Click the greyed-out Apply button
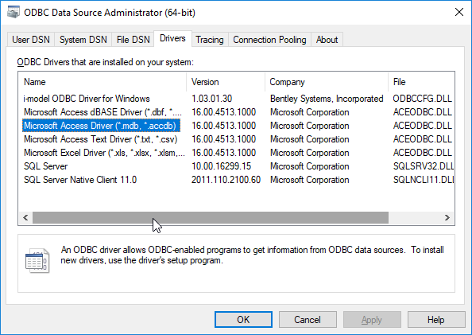Viewport: 472px width, 335px height. [372, 320]
